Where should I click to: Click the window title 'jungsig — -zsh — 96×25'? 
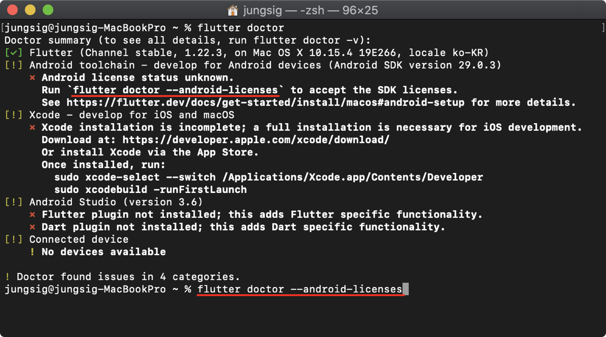310,10
